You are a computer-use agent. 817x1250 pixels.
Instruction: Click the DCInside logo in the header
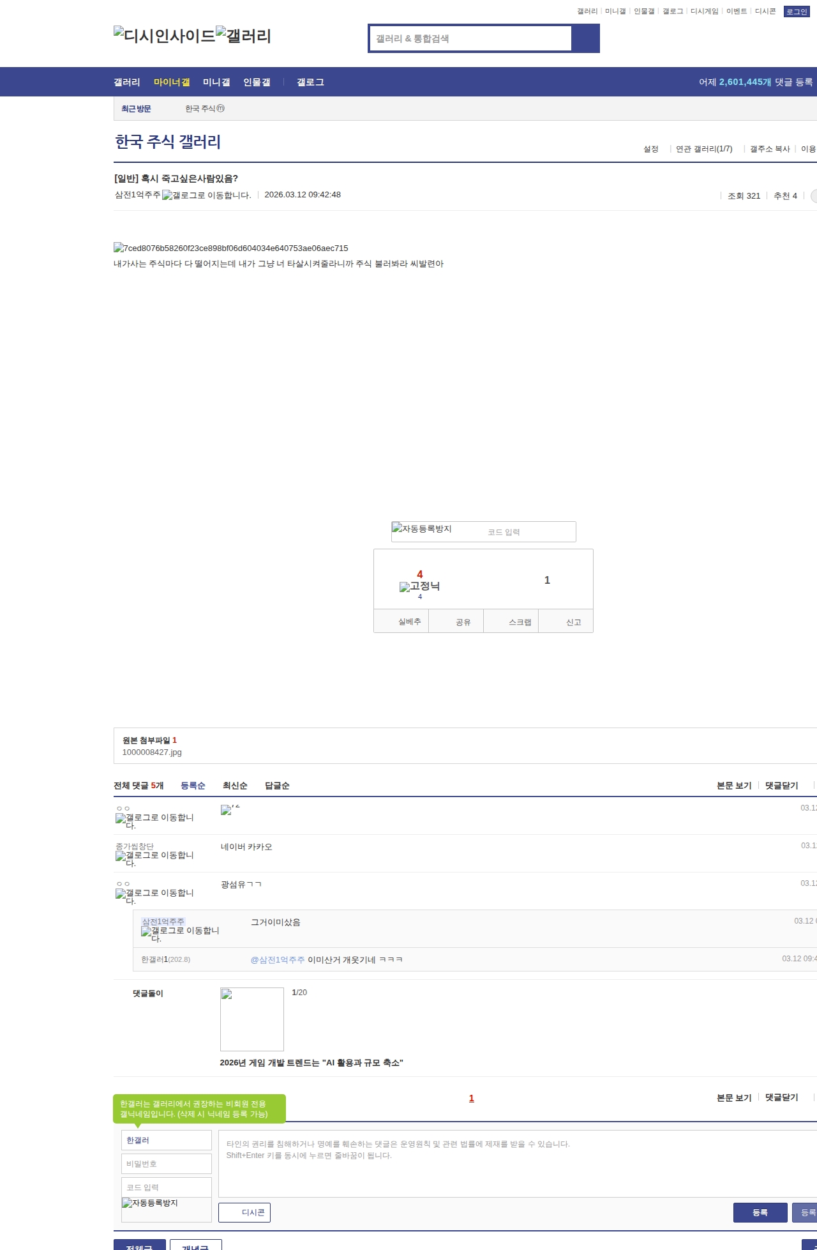(x=164, y=36)
